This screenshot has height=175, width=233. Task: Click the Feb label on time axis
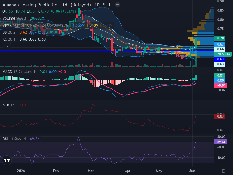click(x=56, y=171)
